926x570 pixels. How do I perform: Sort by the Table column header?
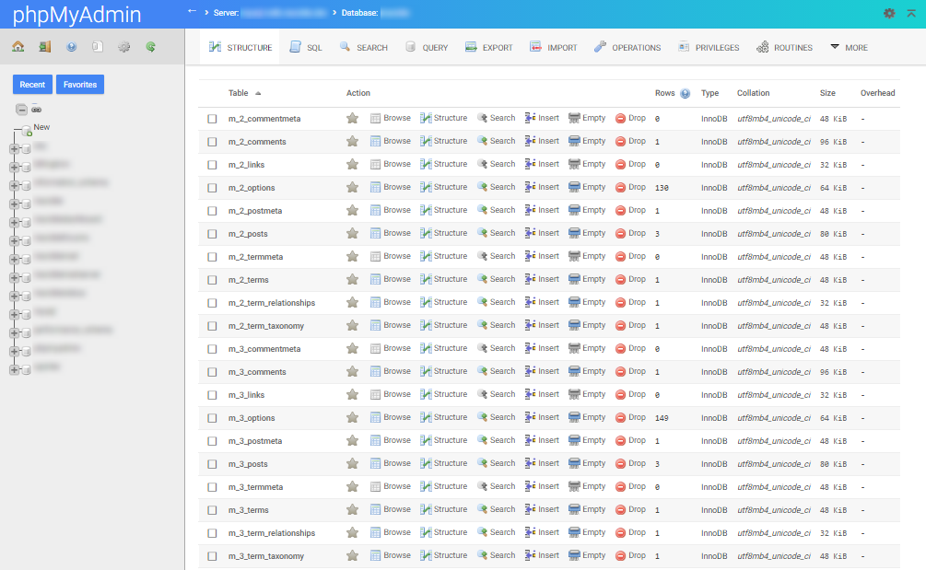point(239,93)
